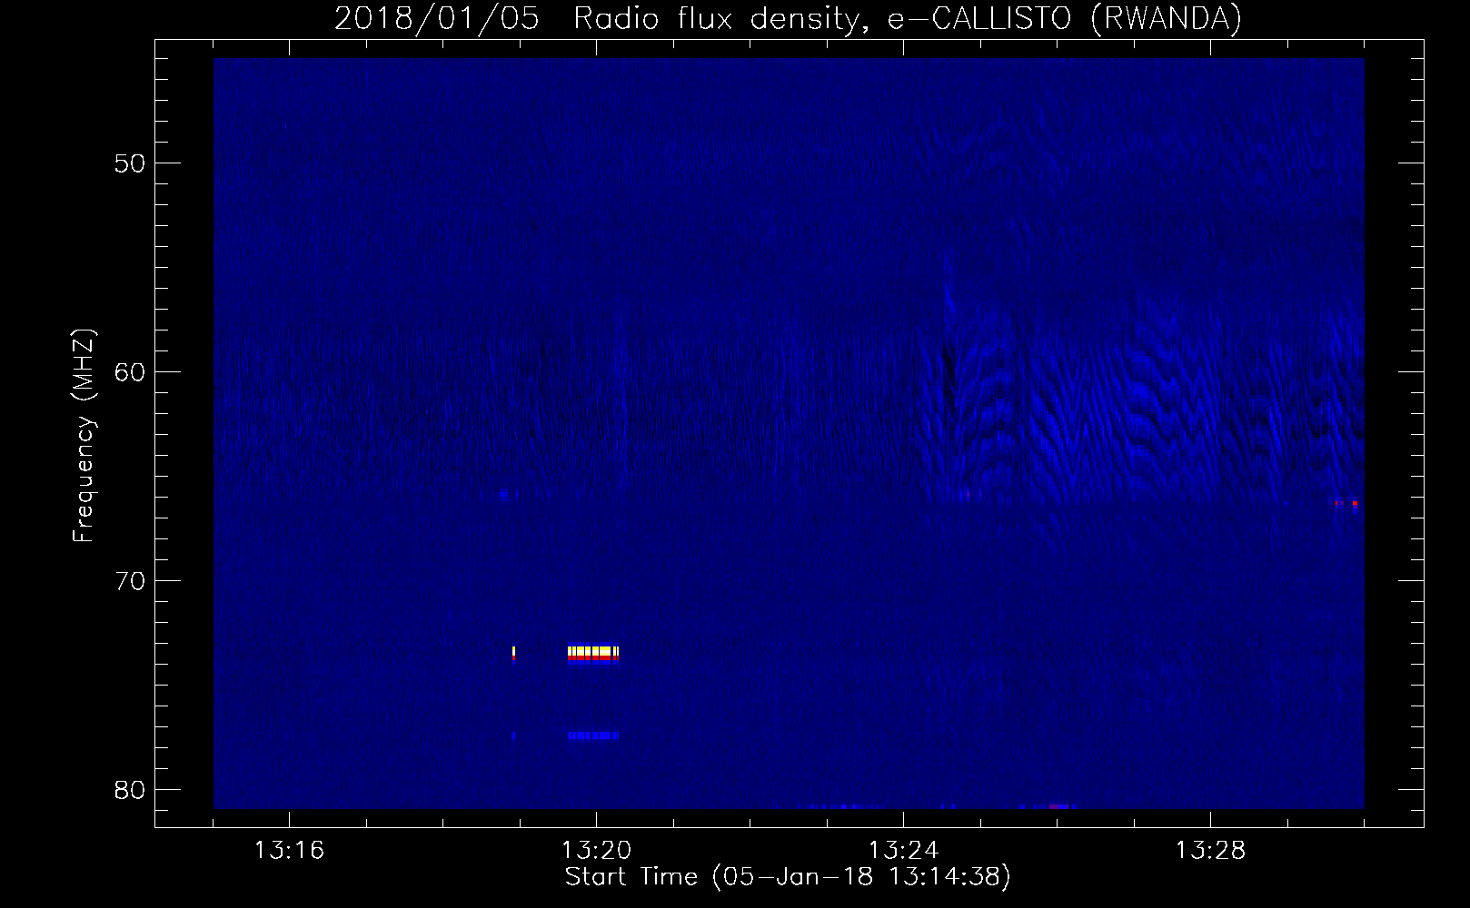Click the 13:16 time tick label

pyautogui.click(x=289, y=851)
